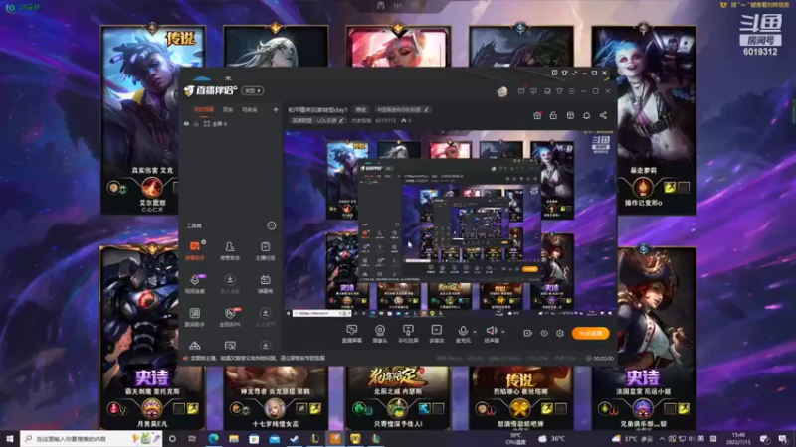Click the user avatar in title bar
796x447 pixels.
pyautogui.click(x=502, y=91)
